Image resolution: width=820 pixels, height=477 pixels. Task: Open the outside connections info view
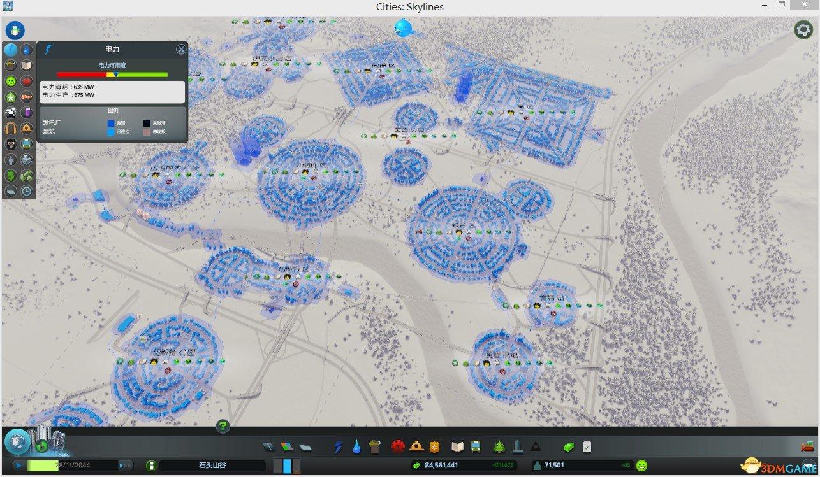click(27, 160)
